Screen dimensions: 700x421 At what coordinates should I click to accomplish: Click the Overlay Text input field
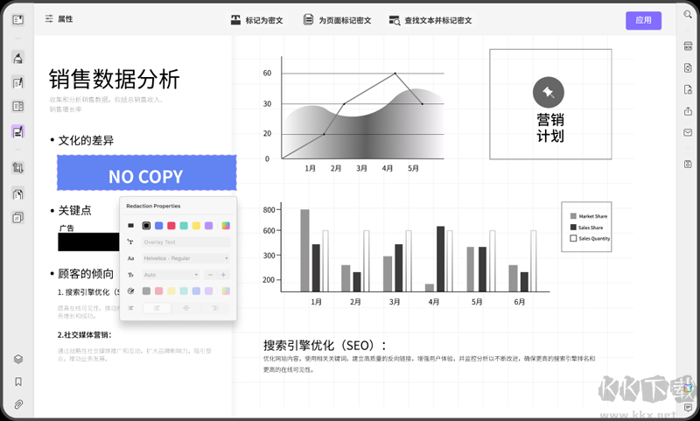tap(185, 242)
